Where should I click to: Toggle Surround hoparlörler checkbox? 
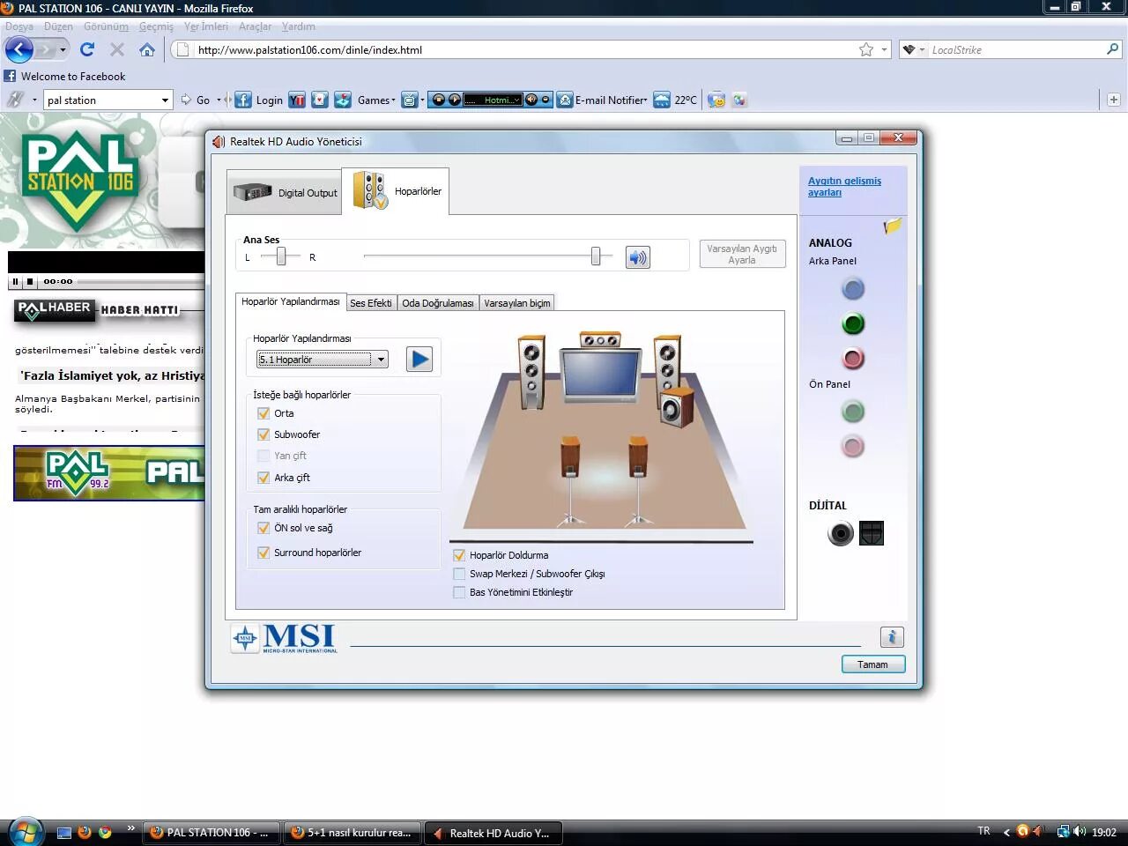point(263,553)
